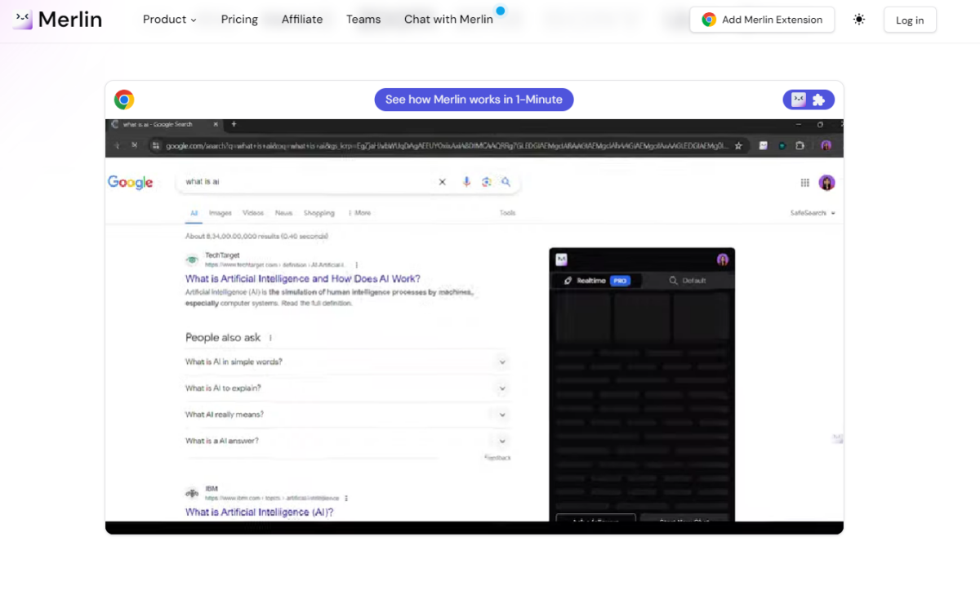980x595 pixels.
Task: Click the Merlin logo icon
Action: (x=23, y=20)
